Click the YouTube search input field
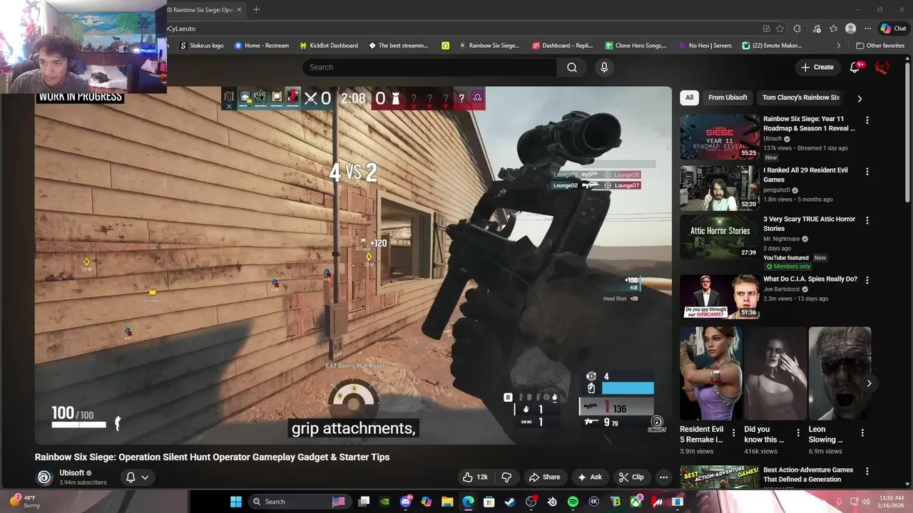The height and width of the screenshot is (513, 913). tap(429, 67)
